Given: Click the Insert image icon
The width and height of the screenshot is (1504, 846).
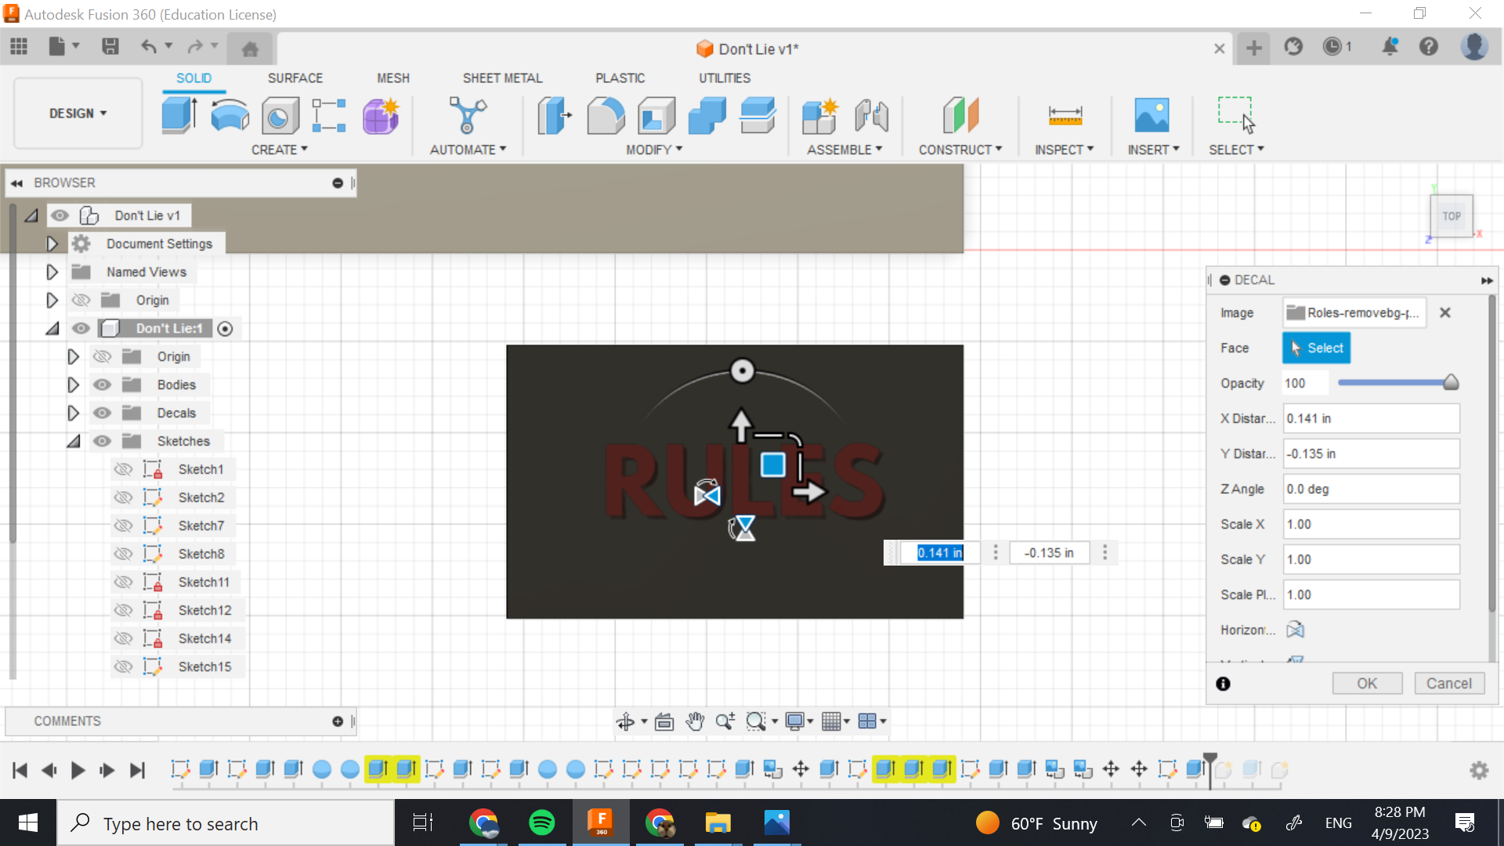Looking at the screenshot, I should 1151,115.
